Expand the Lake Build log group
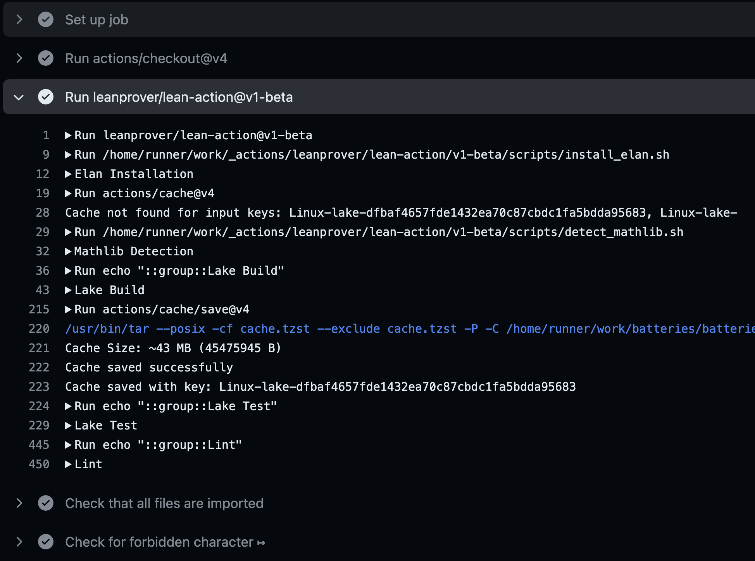The width and height of the screenshot is (755, 561). pos(68,290)
